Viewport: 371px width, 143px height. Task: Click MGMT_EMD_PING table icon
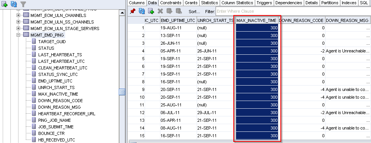(26, 35)
